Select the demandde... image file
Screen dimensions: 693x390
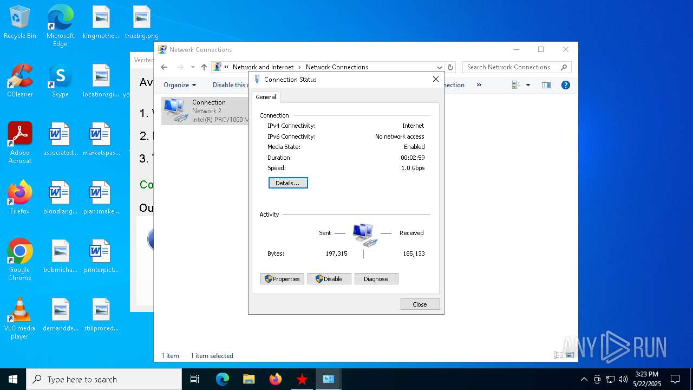(x=60, y=315)
